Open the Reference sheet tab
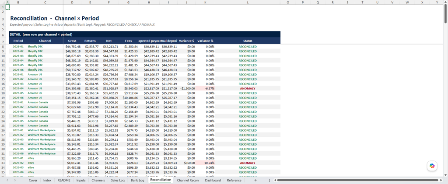The image size is (448, 184). [235, 181]
